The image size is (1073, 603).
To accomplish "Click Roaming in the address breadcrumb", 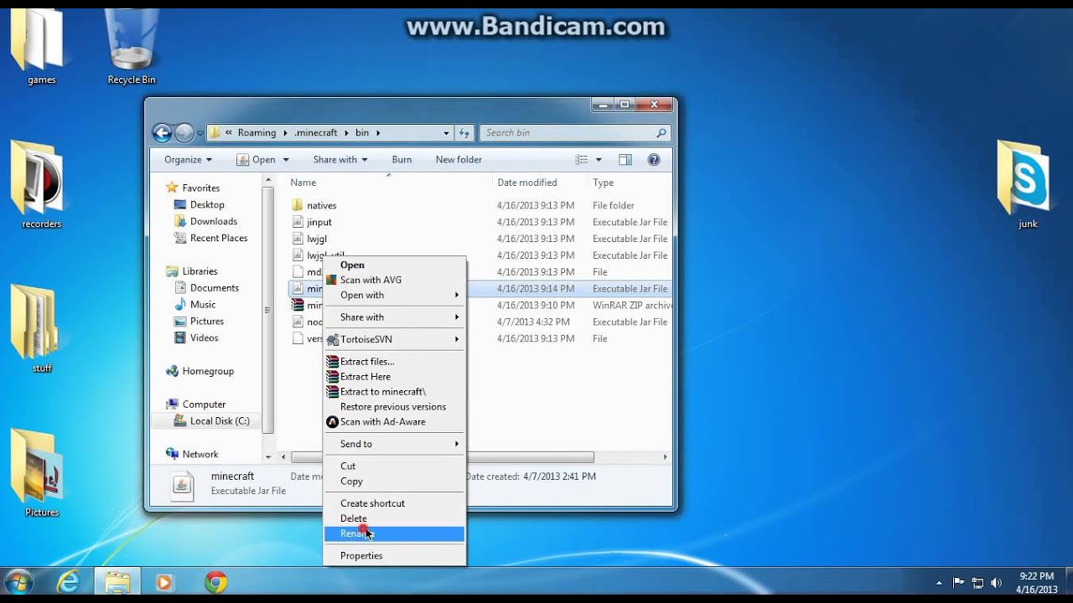I will (257, 132).
